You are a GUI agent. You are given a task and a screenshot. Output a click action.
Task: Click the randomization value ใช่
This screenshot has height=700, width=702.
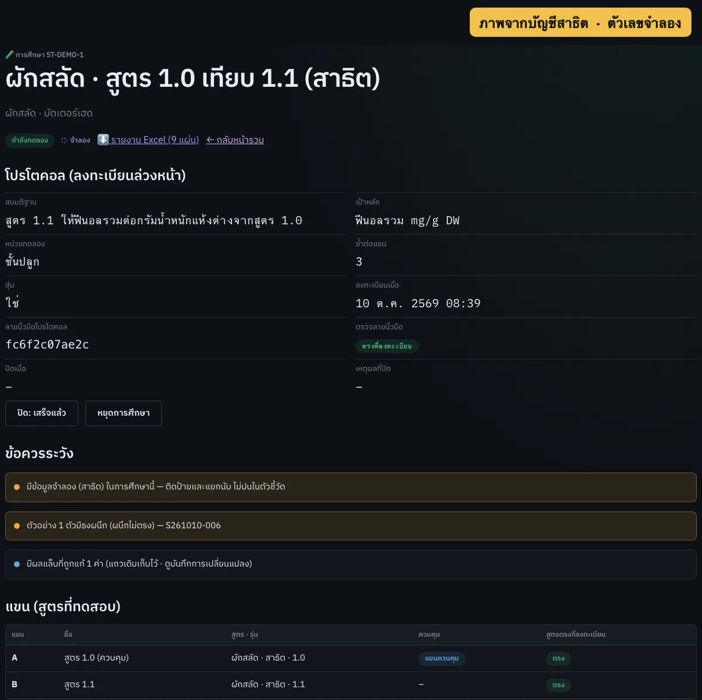(12, 304)
